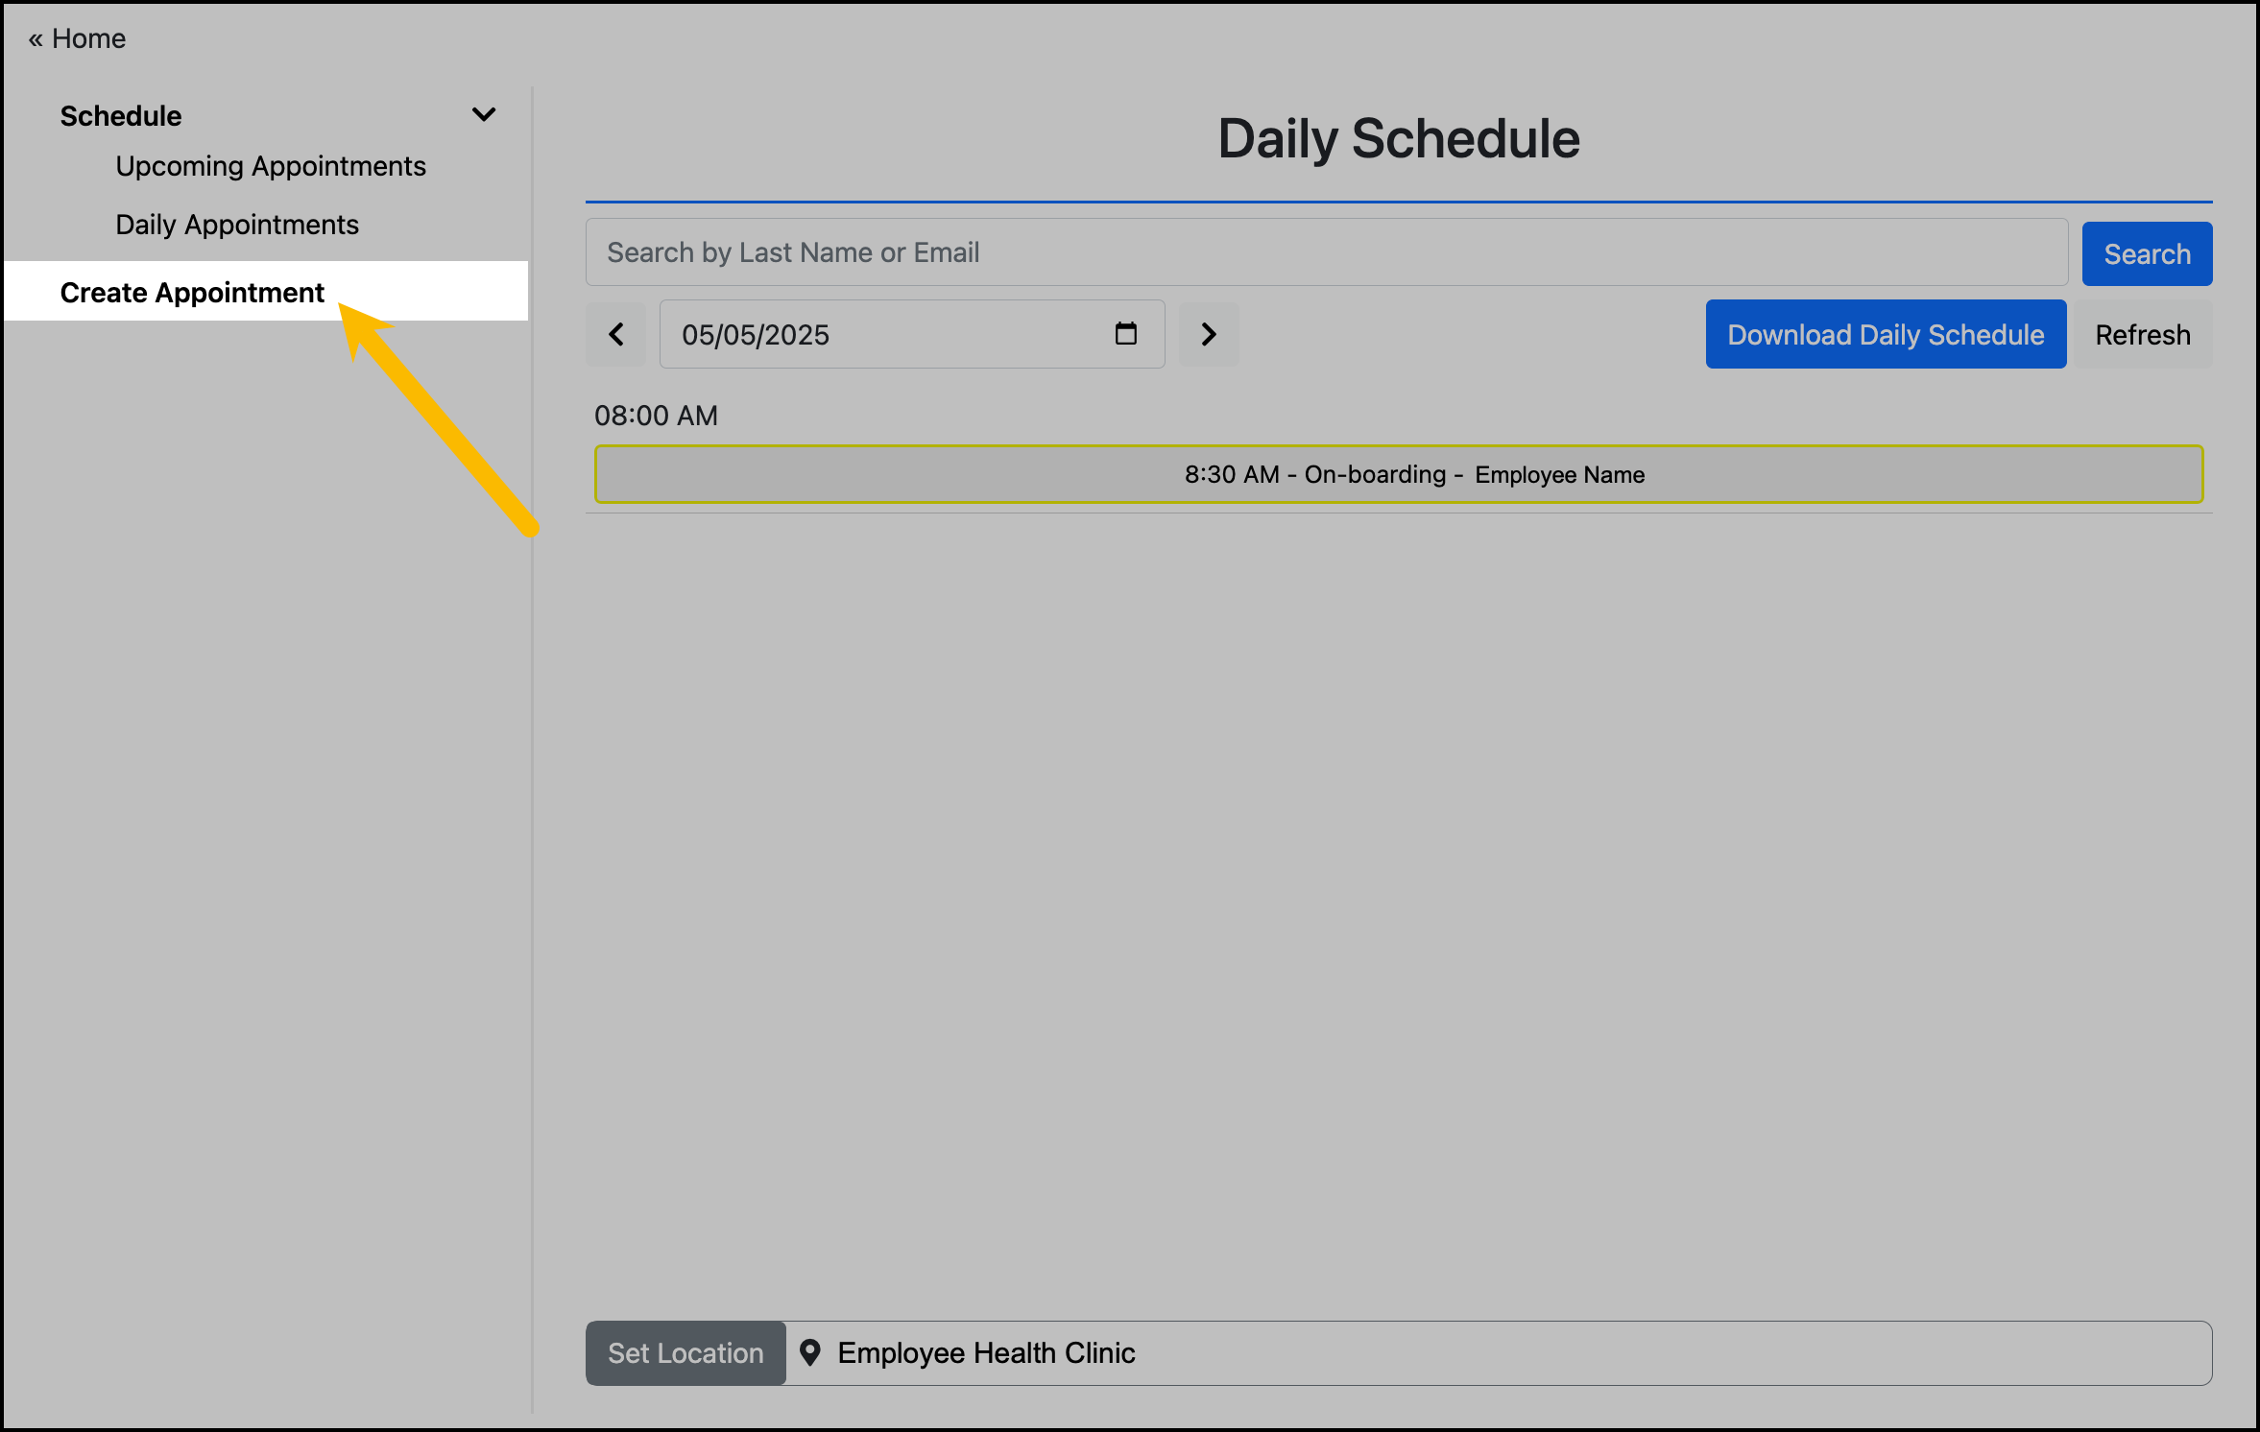This screenshot has height=1432, width=2260.
Task: Open Create Appointment
Action: (x=192, y=292)
